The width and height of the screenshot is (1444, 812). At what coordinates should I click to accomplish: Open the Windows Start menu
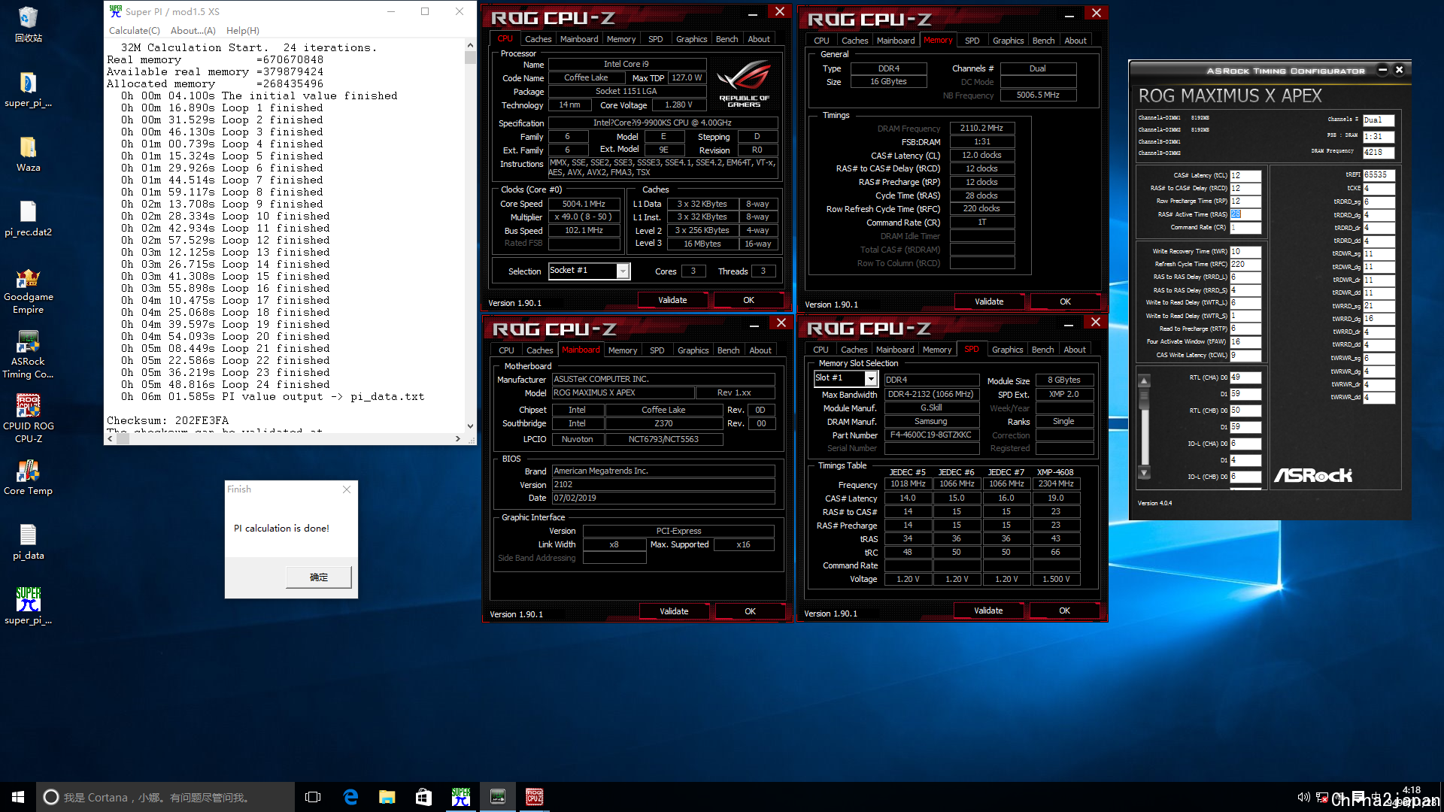click(x=18, y=797)
